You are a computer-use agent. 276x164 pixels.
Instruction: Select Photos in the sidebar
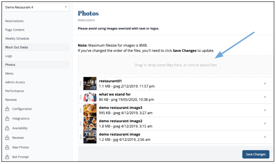[x=36, y=65]
